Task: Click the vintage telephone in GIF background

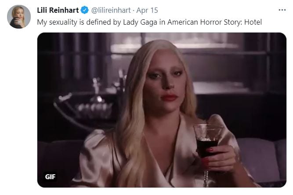Action: click(x=82, y=105)
